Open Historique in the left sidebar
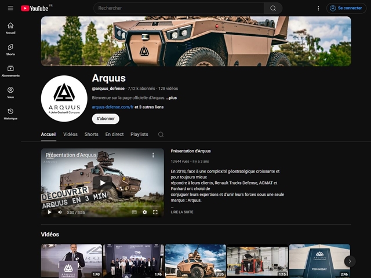371x278 pixels. coord(10,114)
